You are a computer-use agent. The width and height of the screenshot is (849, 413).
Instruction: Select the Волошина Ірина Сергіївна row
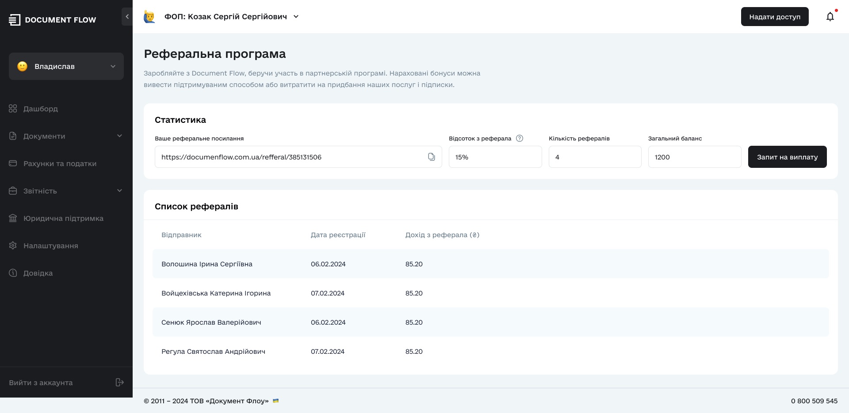click(491, 264)
